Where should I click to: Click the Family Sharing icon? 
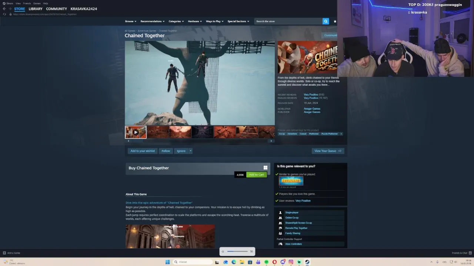[280, 233]
